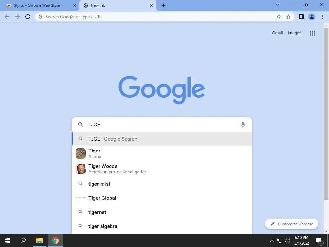Choose the Tiger Woods suggestion
The image size is (329, 247).
[x=162, y=169]
